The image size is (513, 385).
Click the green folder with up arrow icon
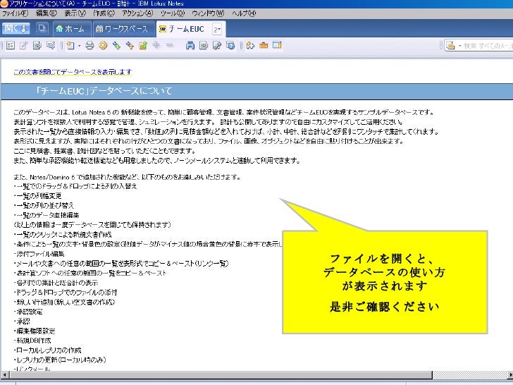143,46
